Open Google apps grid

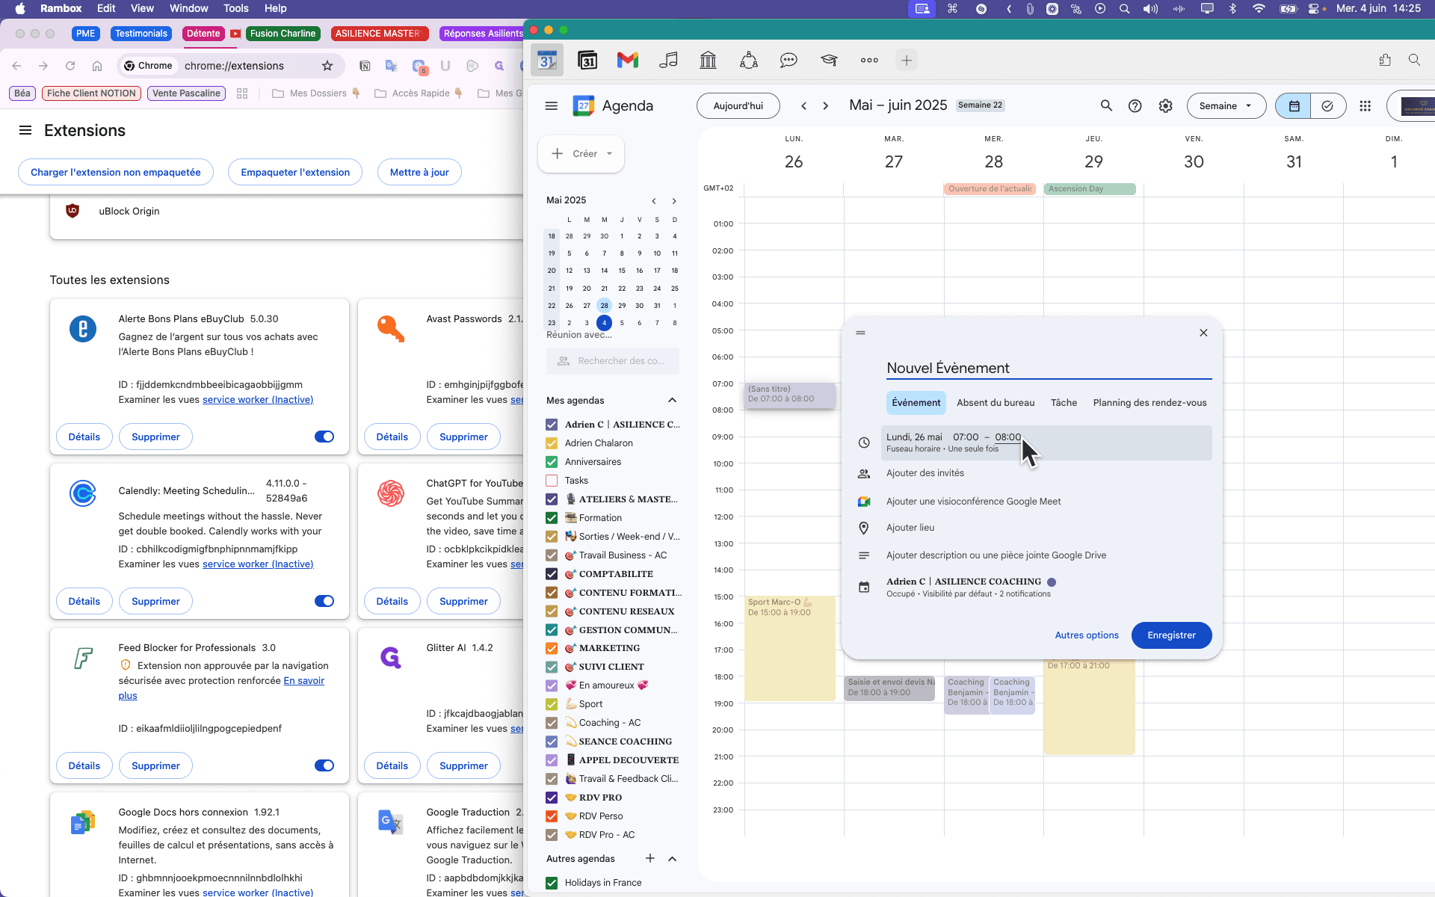coord(1365,106)
